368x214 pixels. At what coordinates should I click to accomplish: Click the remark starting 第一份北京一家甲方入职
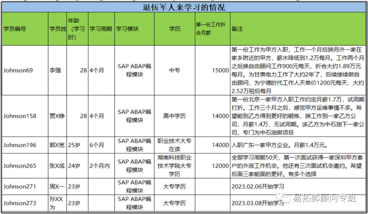pyautogui.click(x=298, y=116)
